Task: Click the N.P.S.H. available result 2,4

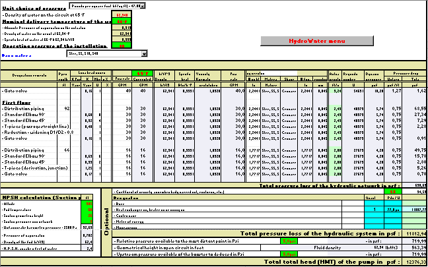Action: (x=87, y=248)
